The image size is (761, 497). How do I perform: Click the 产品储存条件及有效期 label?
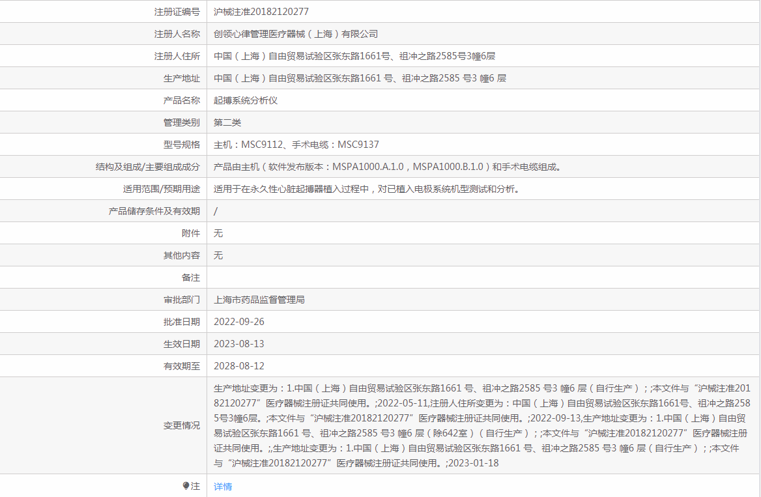coord(154,211)
